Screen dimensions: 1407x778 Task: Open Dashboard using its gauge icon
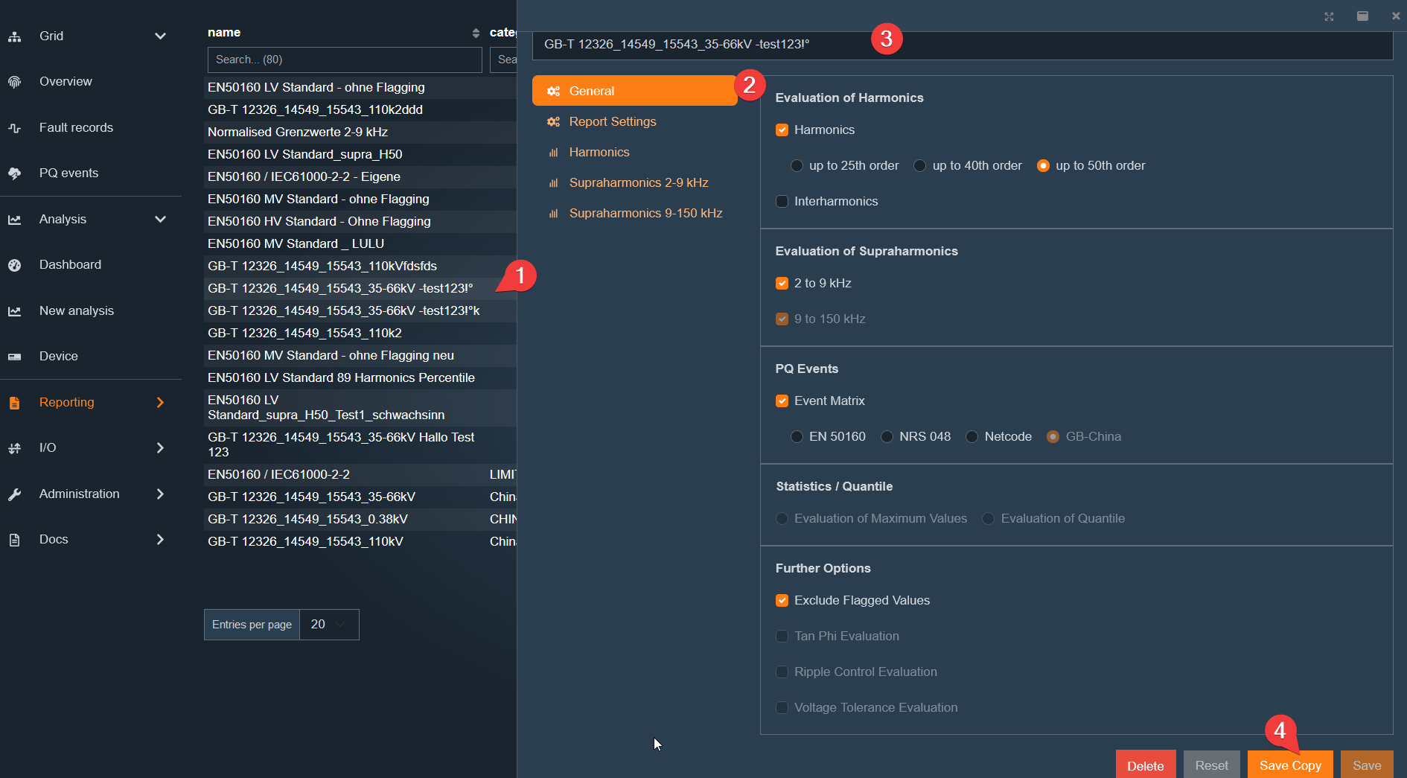14,265
